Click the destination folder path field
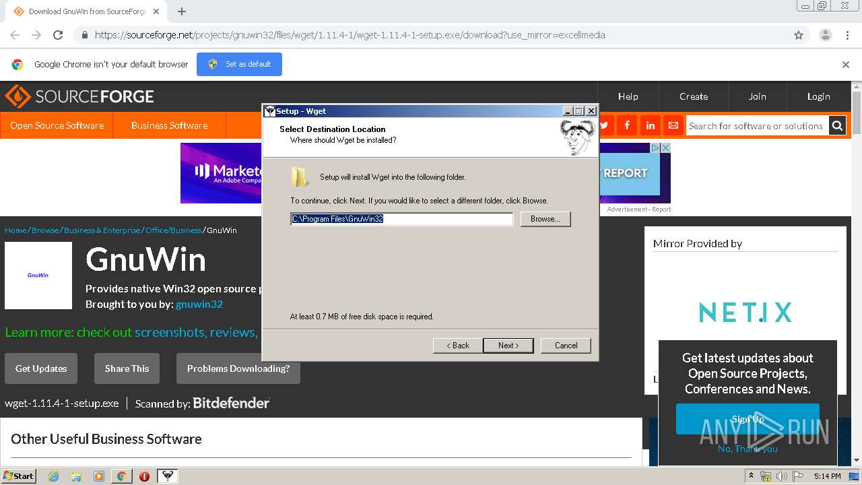Screen dimensions: 862x485 pyautogui.click(x=402, y=219)
